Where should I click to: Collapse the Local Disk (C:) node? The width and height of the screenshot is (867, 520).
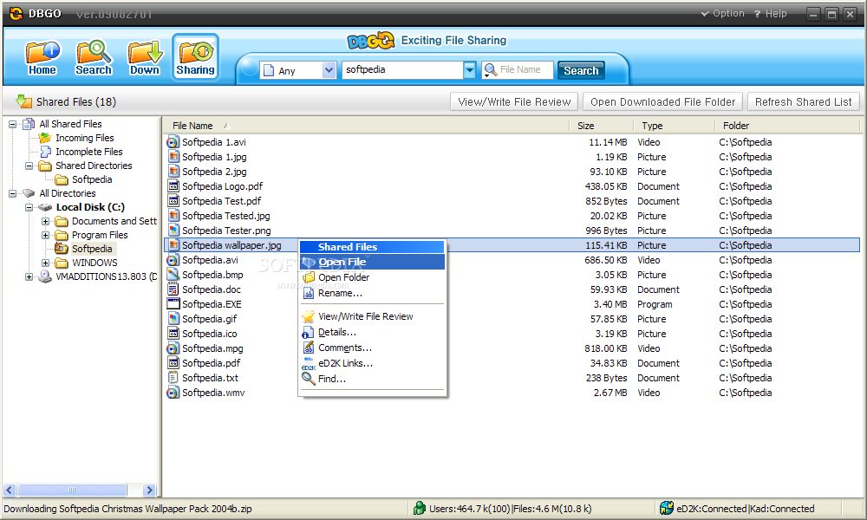coord(29,208)
